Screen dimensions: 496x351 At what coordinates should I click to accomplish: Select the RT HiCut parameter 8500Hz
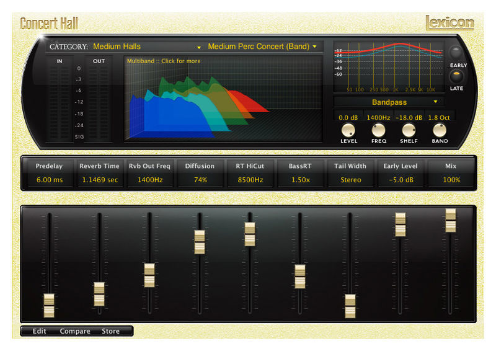[250, 173]
